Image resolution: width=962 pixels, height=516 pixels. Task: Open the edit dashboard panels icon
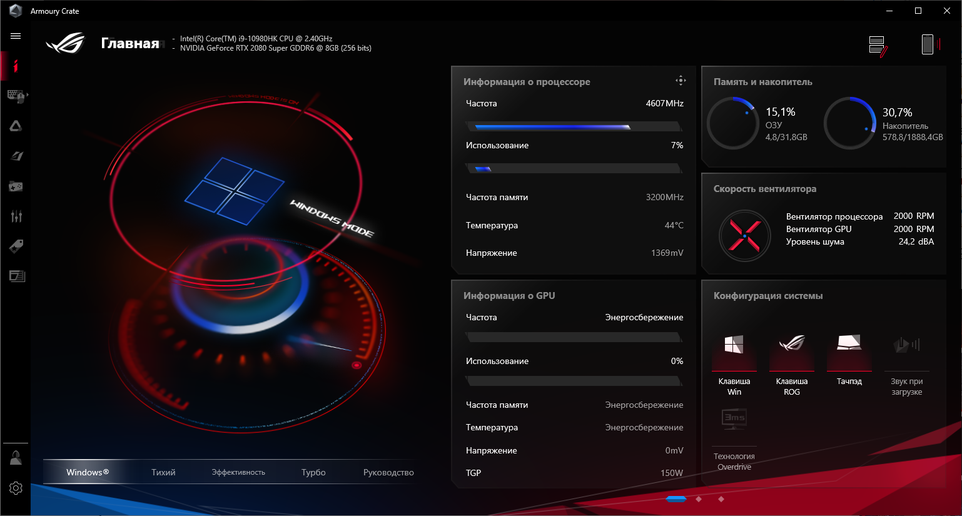click(x=878, y=46)
